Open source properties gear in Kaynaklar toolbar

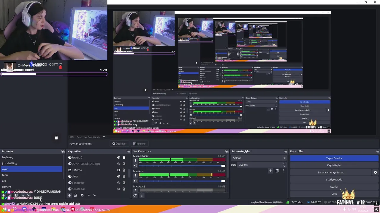[82, 195]
